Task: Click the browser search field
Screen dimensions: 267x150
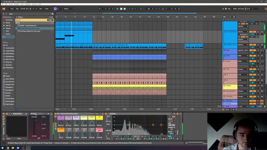Action: [29, 14]
